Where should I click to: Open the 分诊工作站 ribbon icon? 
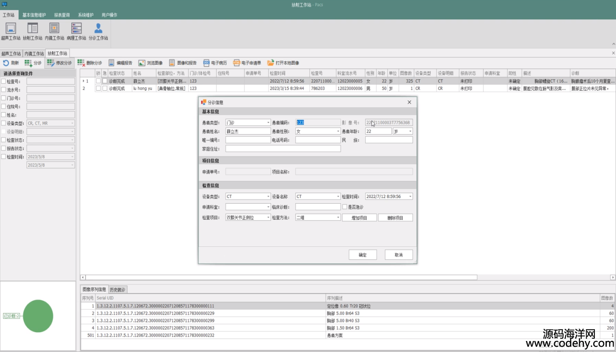tap(99, 28)
